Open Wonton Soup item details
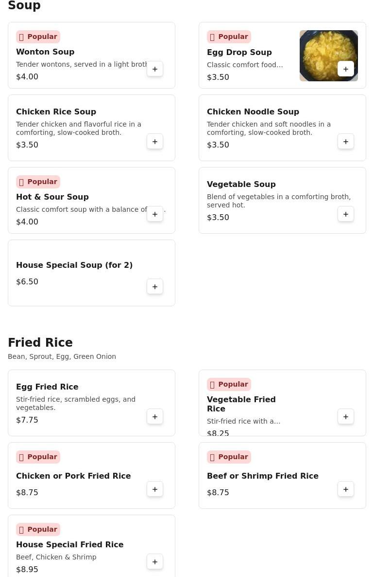 click(45, 52)
